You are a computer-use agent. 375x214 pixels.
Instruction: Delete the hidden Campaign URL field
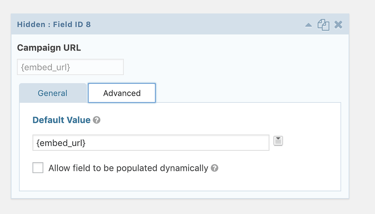click(338, 25)
